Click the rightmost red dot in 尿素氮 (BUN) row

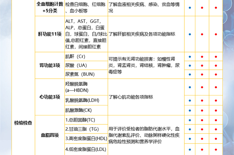[x=216, y=74]
